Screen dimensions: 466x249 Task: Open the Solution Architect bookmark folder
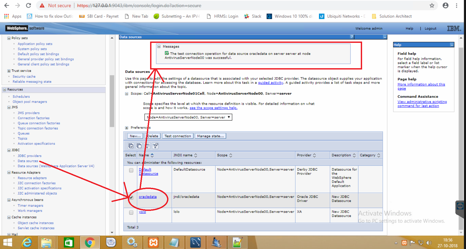pos(392,16)
